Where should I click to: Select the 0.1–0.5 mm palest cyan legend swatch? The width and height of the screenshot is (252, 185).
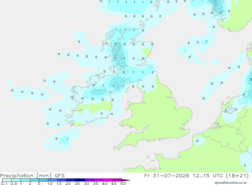coord(7,180)
